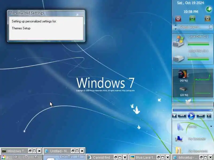
Task: Maximize the 'Blue Lace 1...' window
Action: tap(163, 157)
